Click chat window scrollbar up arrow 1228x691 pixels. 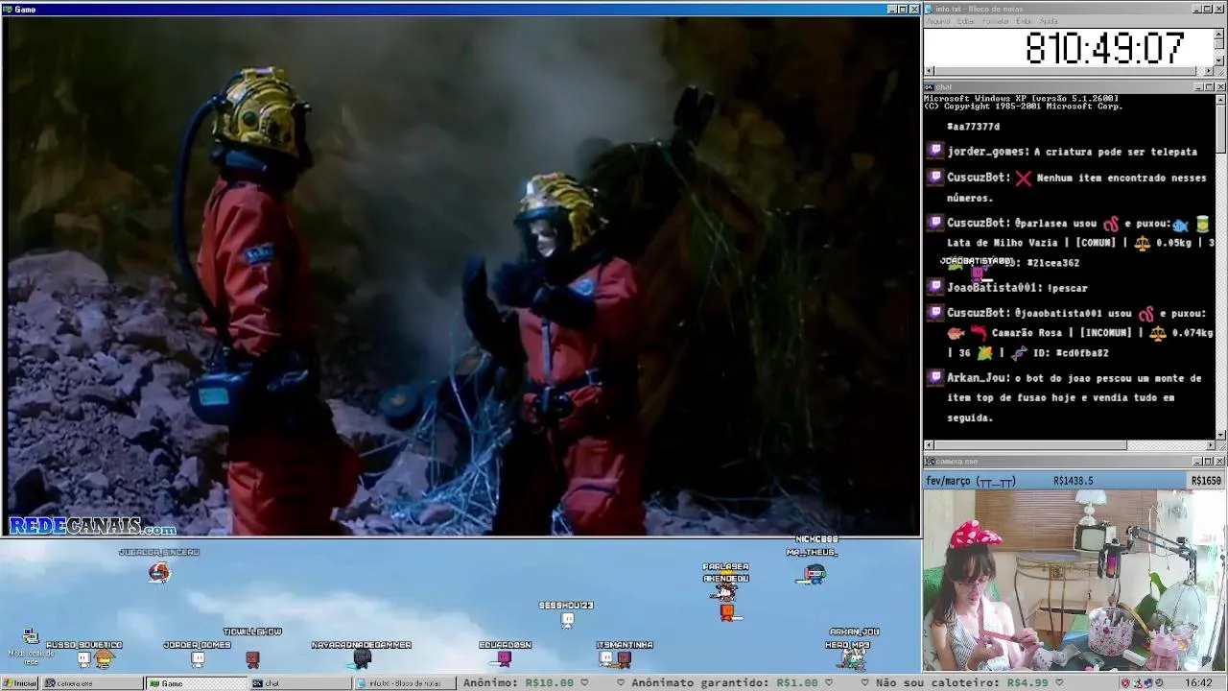[x=1220, y=99]
